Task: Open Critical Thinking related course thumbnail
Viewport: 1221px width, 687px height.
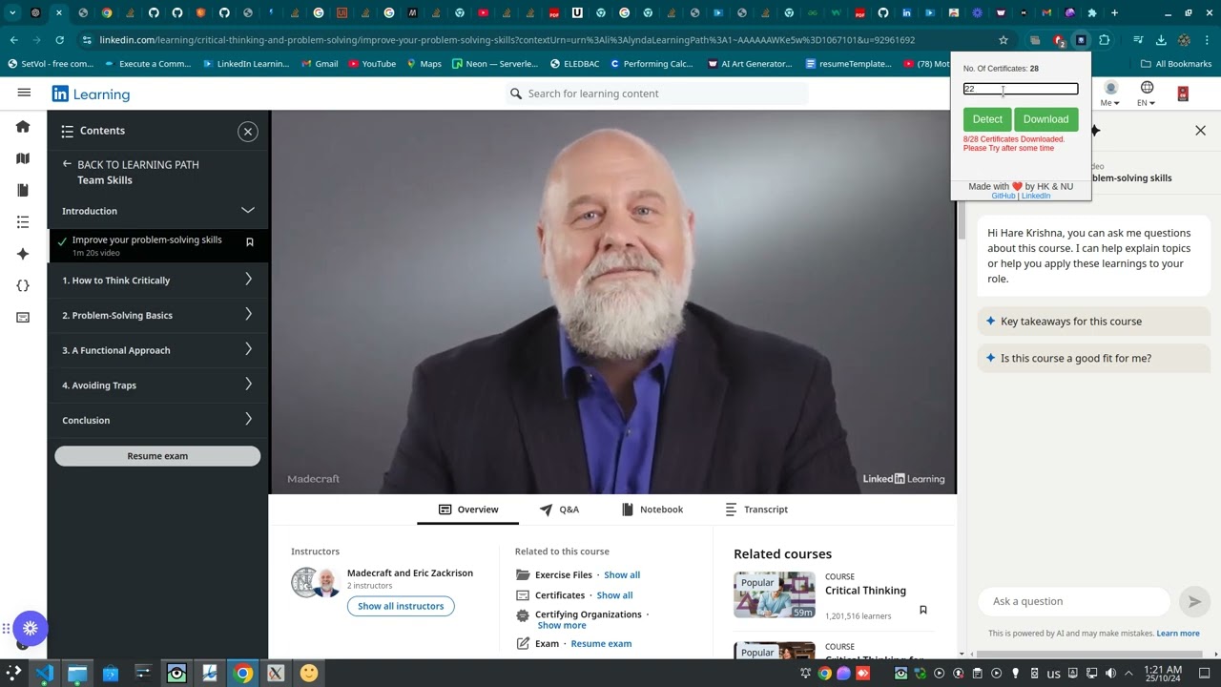Action: (774, 595)
